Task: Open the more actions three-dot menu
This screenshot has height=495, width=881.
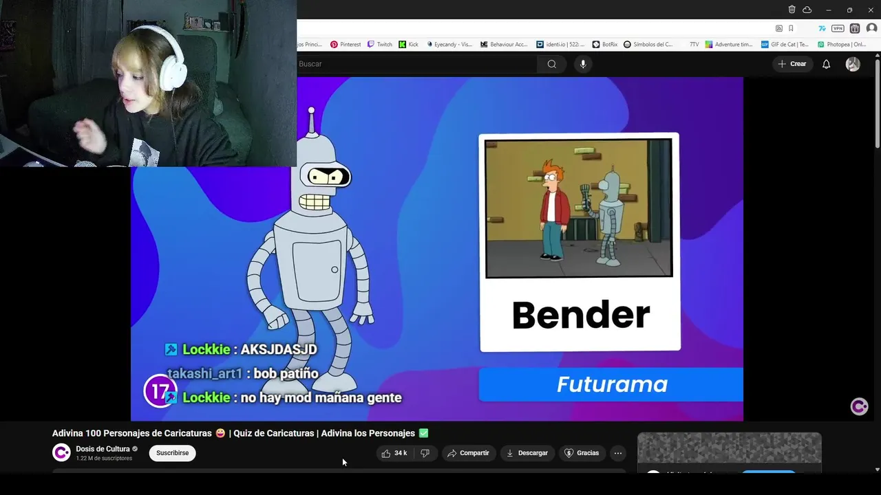Action: [x=618, y=453]
